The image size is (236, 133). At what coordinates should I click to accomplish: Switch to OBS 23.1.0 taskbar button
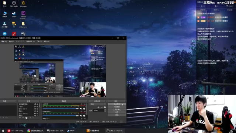point(115,130)
